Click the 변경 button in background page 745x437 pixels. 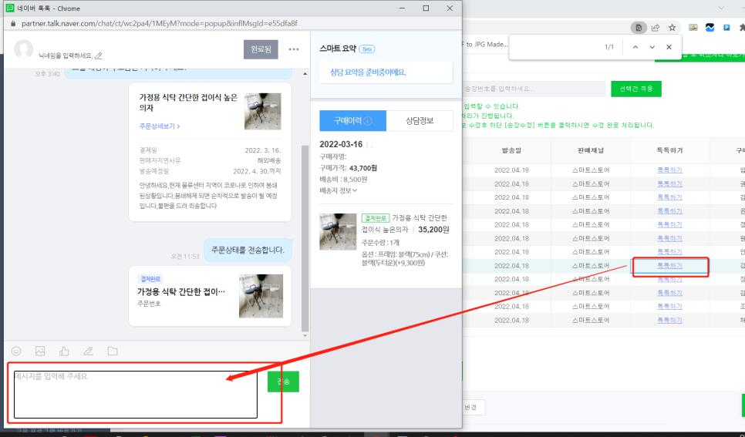(x=471, y=407)
